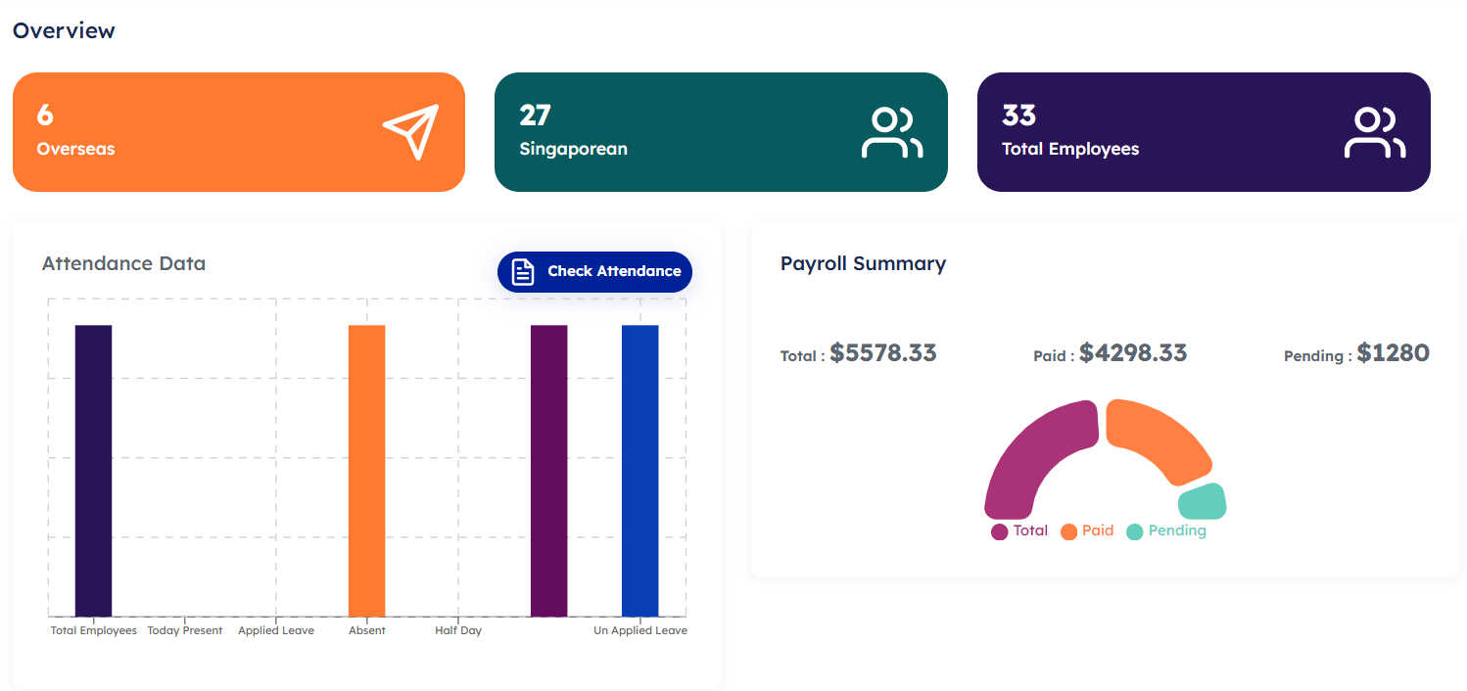Click the people icon on Total Employees card
This screenshot has height=691, width=1467.
pyautogui.click(x=1374, y=132)
